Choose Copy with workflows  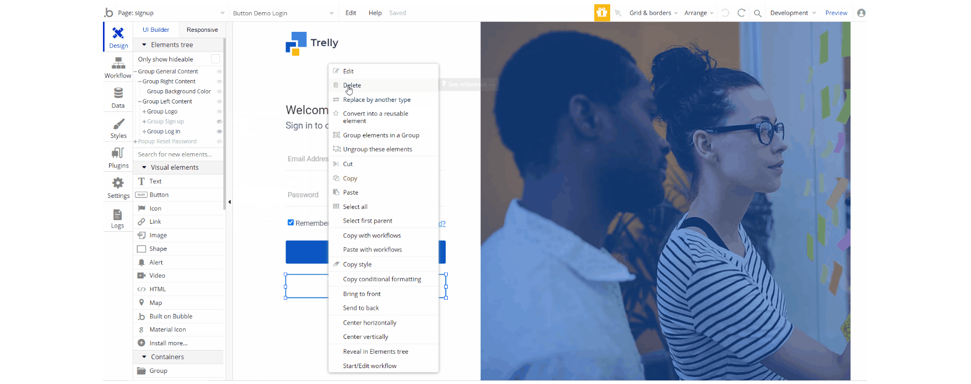[x=384, y=235]
